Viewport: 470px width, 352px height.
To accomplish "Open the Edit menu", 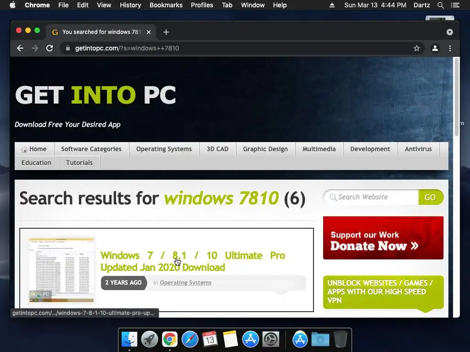I will [x=83, y=5].
